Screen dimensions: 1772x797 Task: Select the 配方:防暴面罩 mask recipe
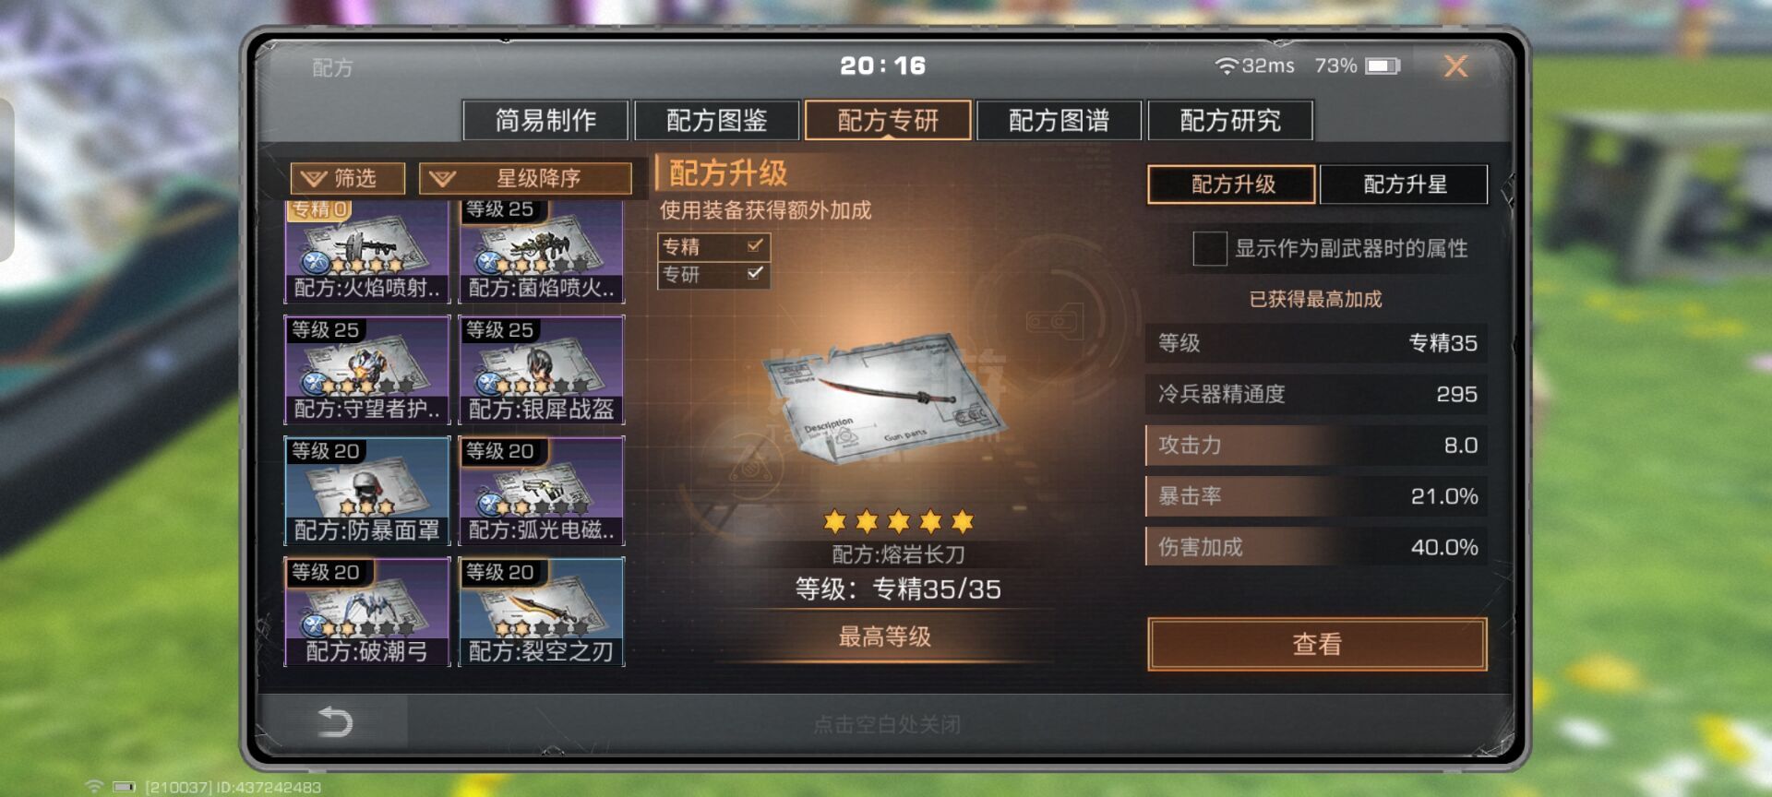coord(366,491)
